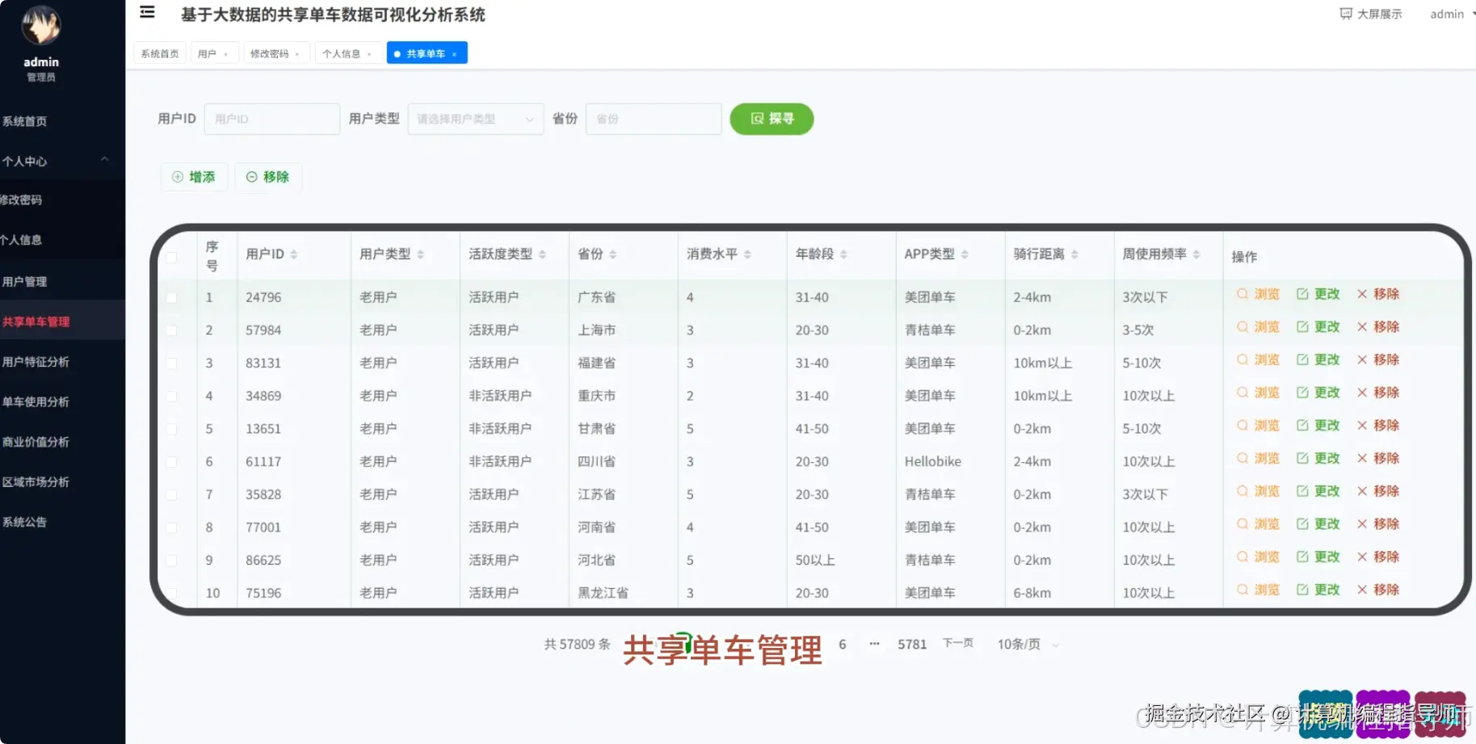Open the 10条/页 page size dropdown

[1027, 644]
